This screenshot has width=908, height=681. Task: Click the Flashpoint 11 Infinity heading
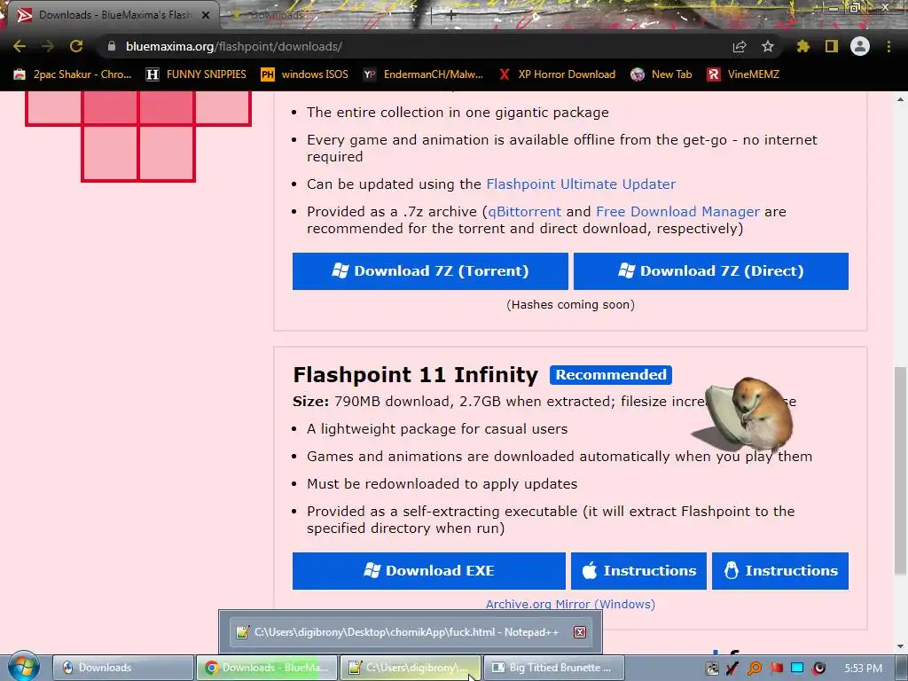click(x=416, y=375)
